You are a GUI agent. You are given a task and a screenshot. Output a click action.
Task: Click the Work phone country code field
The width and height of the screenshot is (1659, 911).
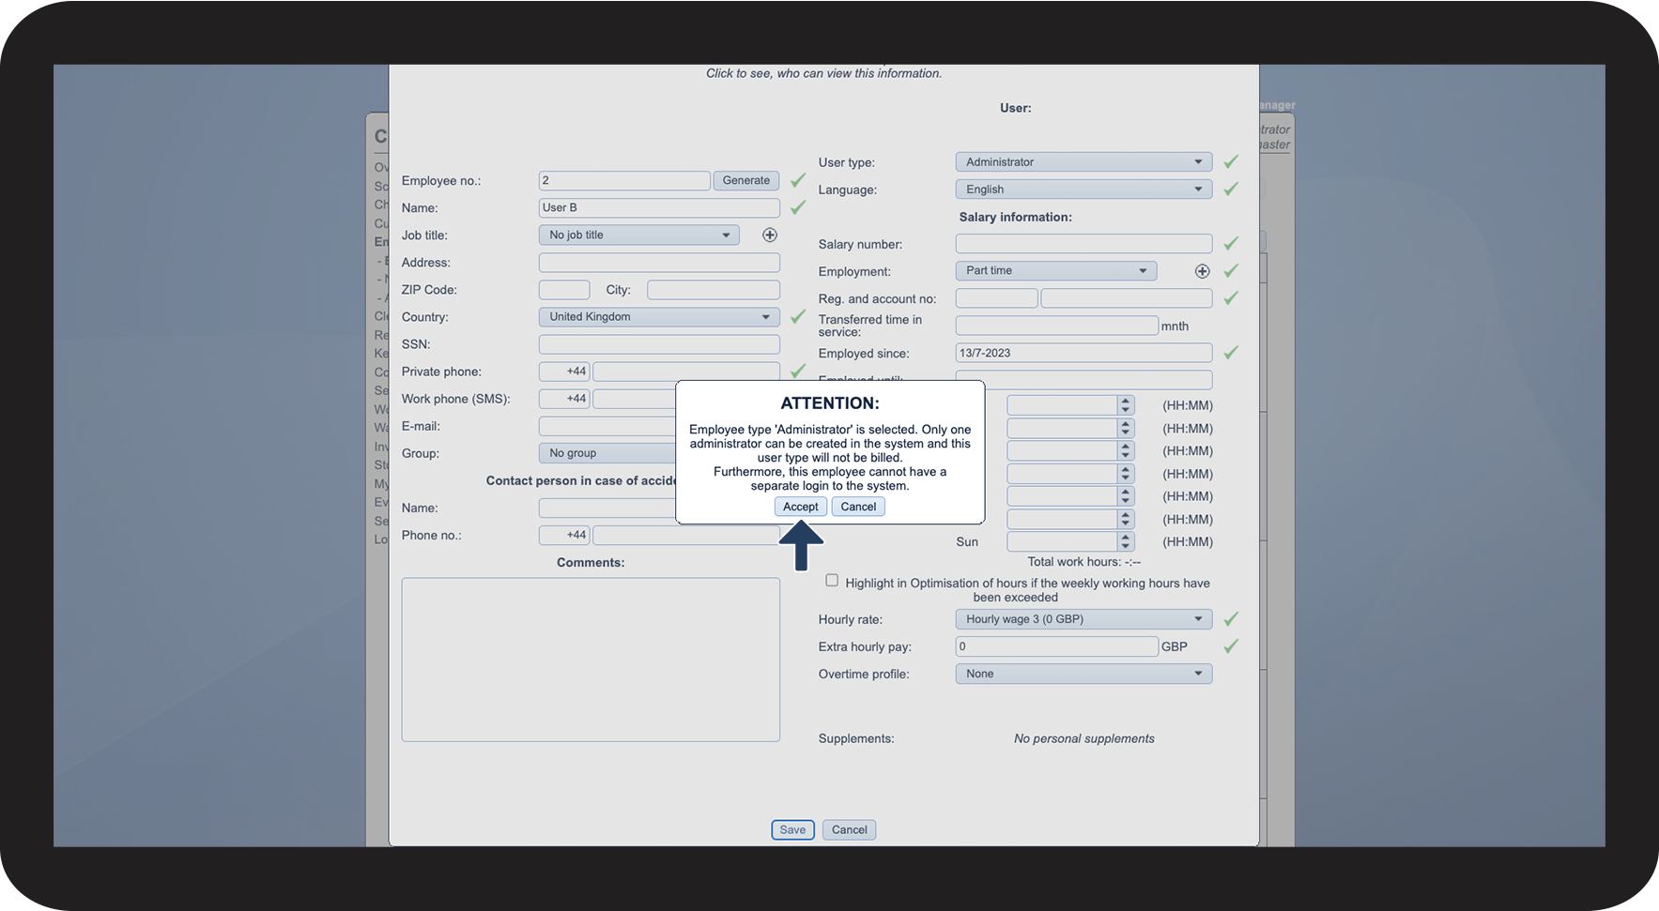point(564,399)
